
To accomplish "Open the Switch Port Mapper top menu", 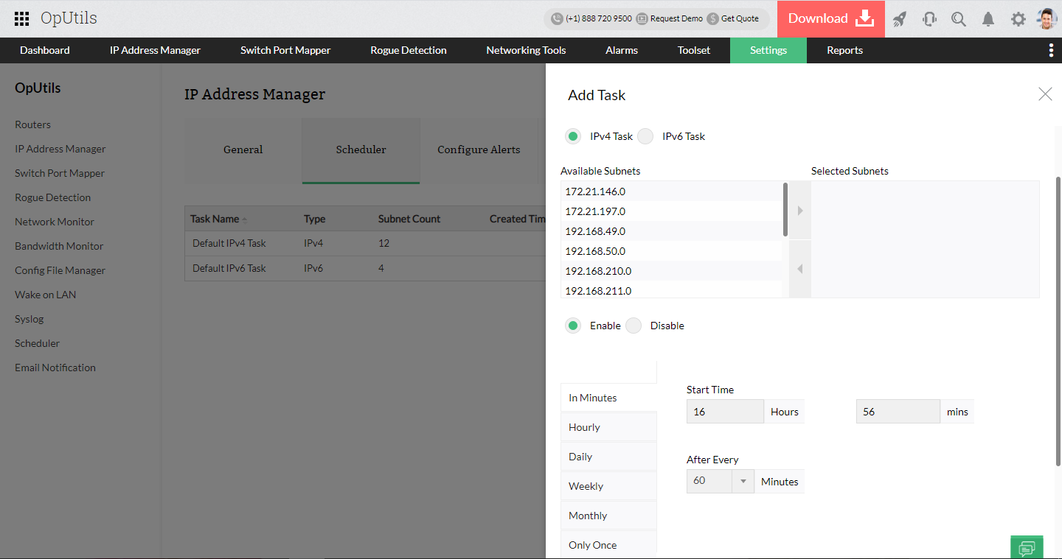I will (285, 50).
